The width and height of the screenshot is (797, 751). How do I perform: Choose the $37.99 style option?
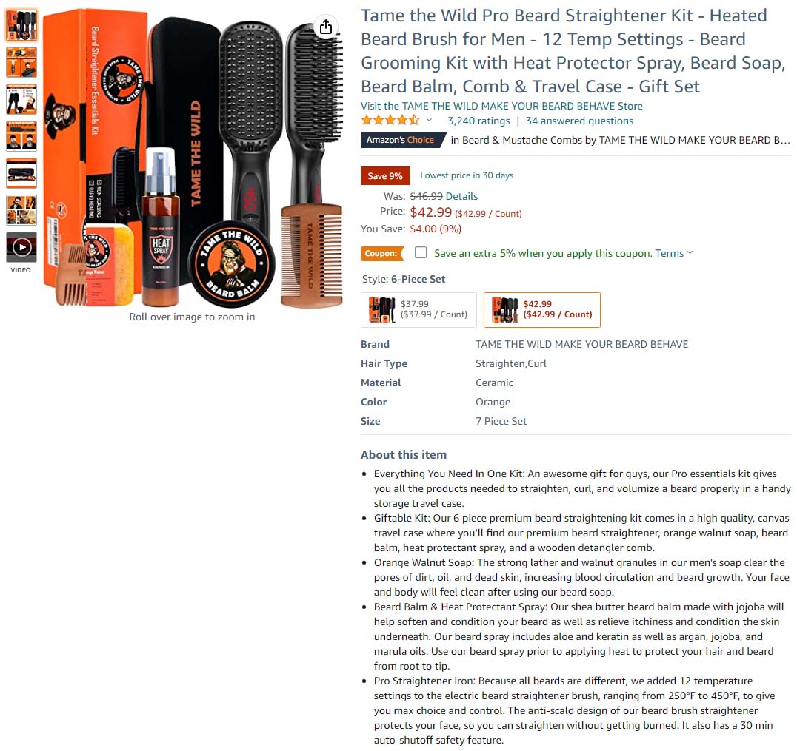(x=418, y=309)
